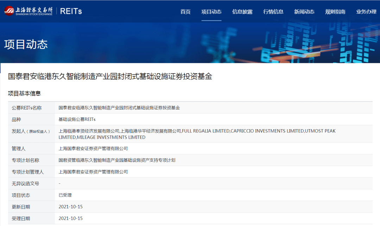Click the 专项计划管理人 label cell
Screen dimensions: 380x226
pyautogui.click(x=32, y=172)
